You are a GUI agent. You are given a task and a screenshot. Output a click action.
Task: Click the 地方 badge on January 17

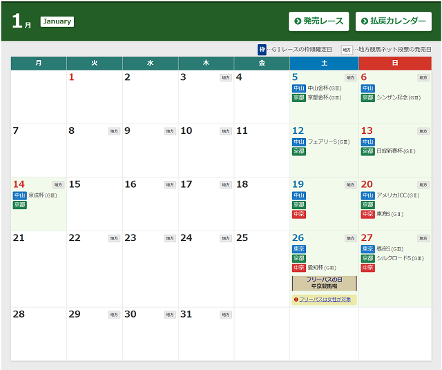click(226, 185)
